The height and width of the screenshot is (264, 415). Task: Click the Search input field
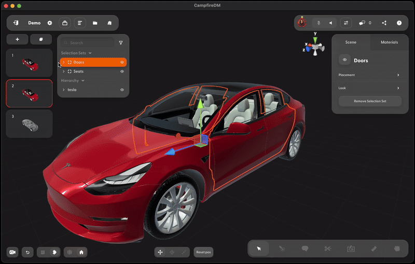pyautogui.click(x=87, y=43)
